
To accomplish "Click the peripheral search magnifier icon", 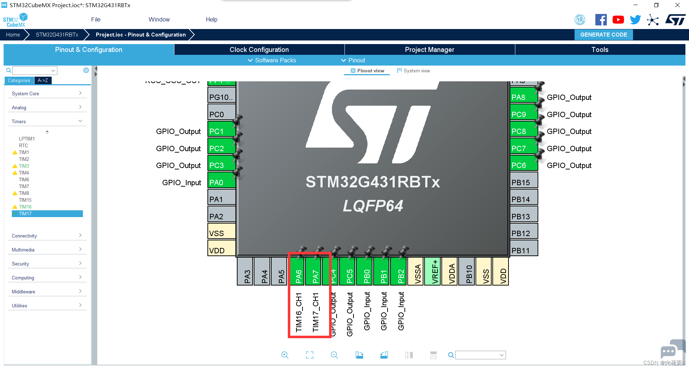I will pos(9,70).
